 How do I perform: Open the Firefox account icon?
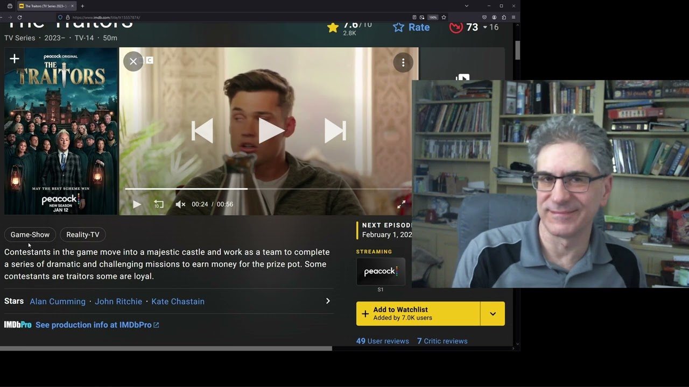pos(494,17)
